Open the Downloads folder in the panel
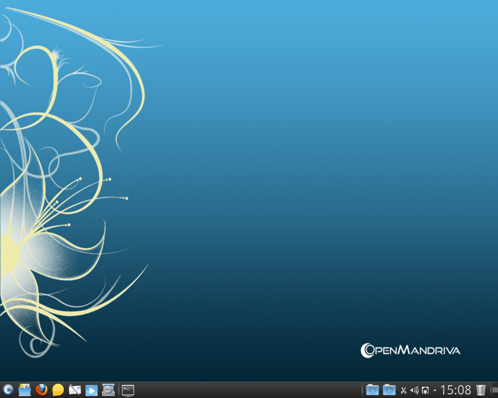498x398 pixels. point(389,390)
